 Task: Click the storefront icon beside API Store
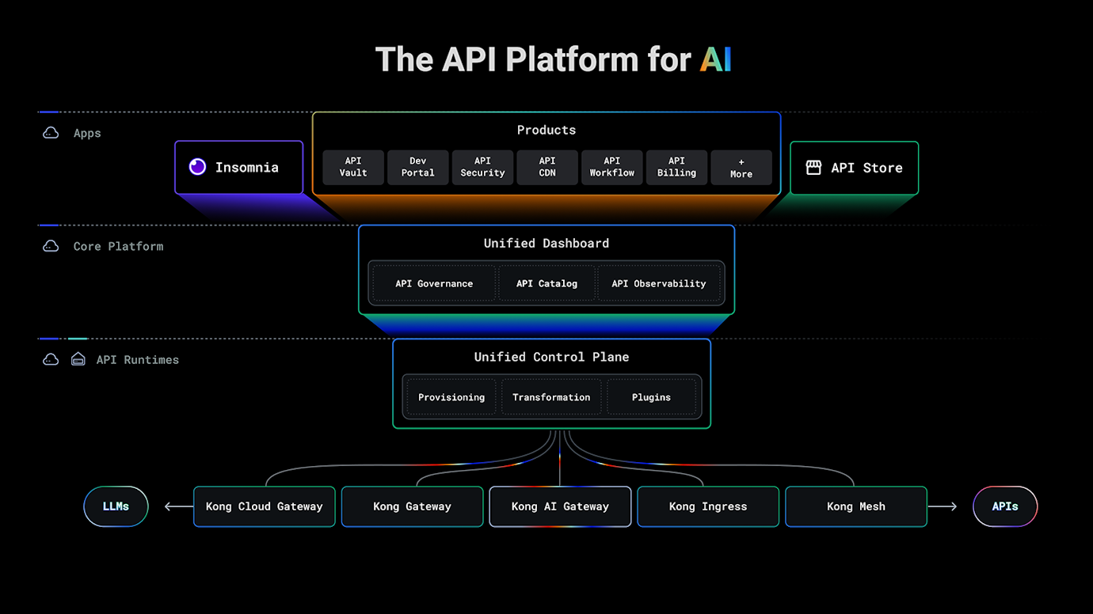coord(813,167)
